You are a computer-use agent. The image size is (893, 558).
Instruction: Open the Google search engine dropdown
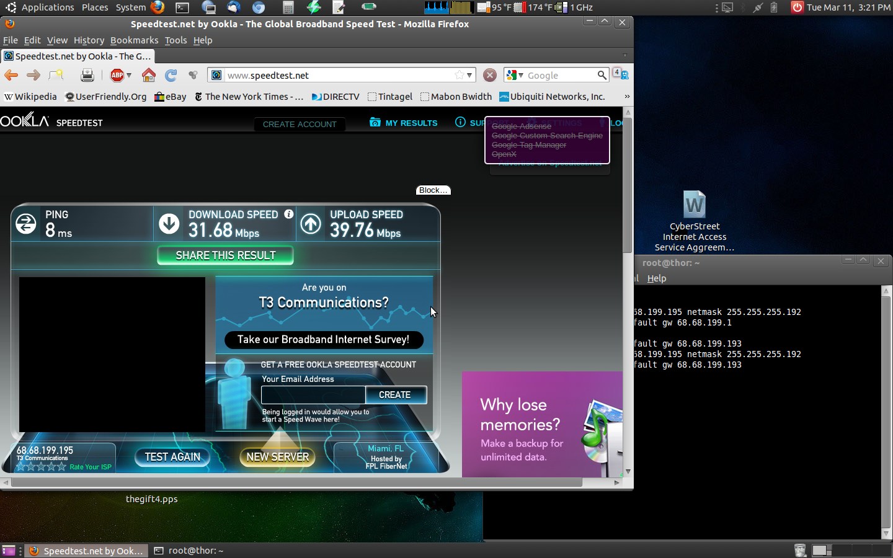click(515, 75)
